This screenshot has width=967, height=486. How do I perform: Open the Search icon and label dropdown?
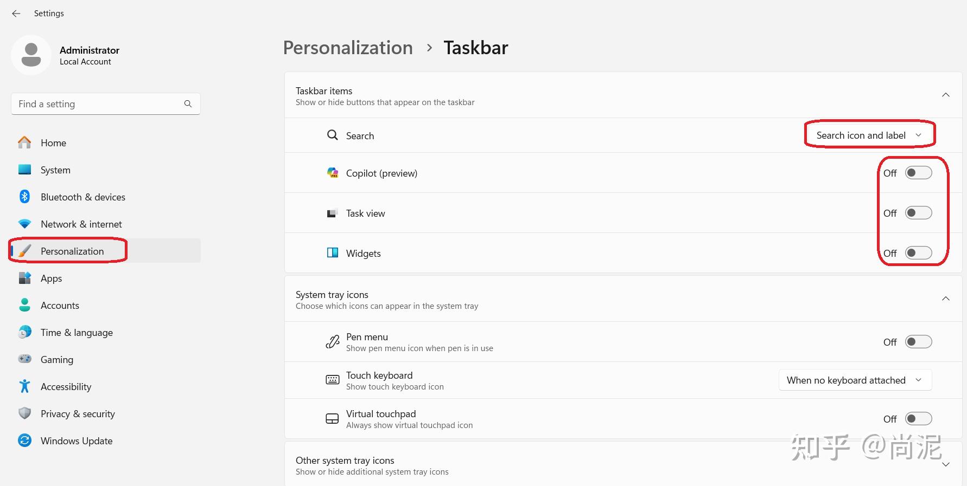click(869, 135)
